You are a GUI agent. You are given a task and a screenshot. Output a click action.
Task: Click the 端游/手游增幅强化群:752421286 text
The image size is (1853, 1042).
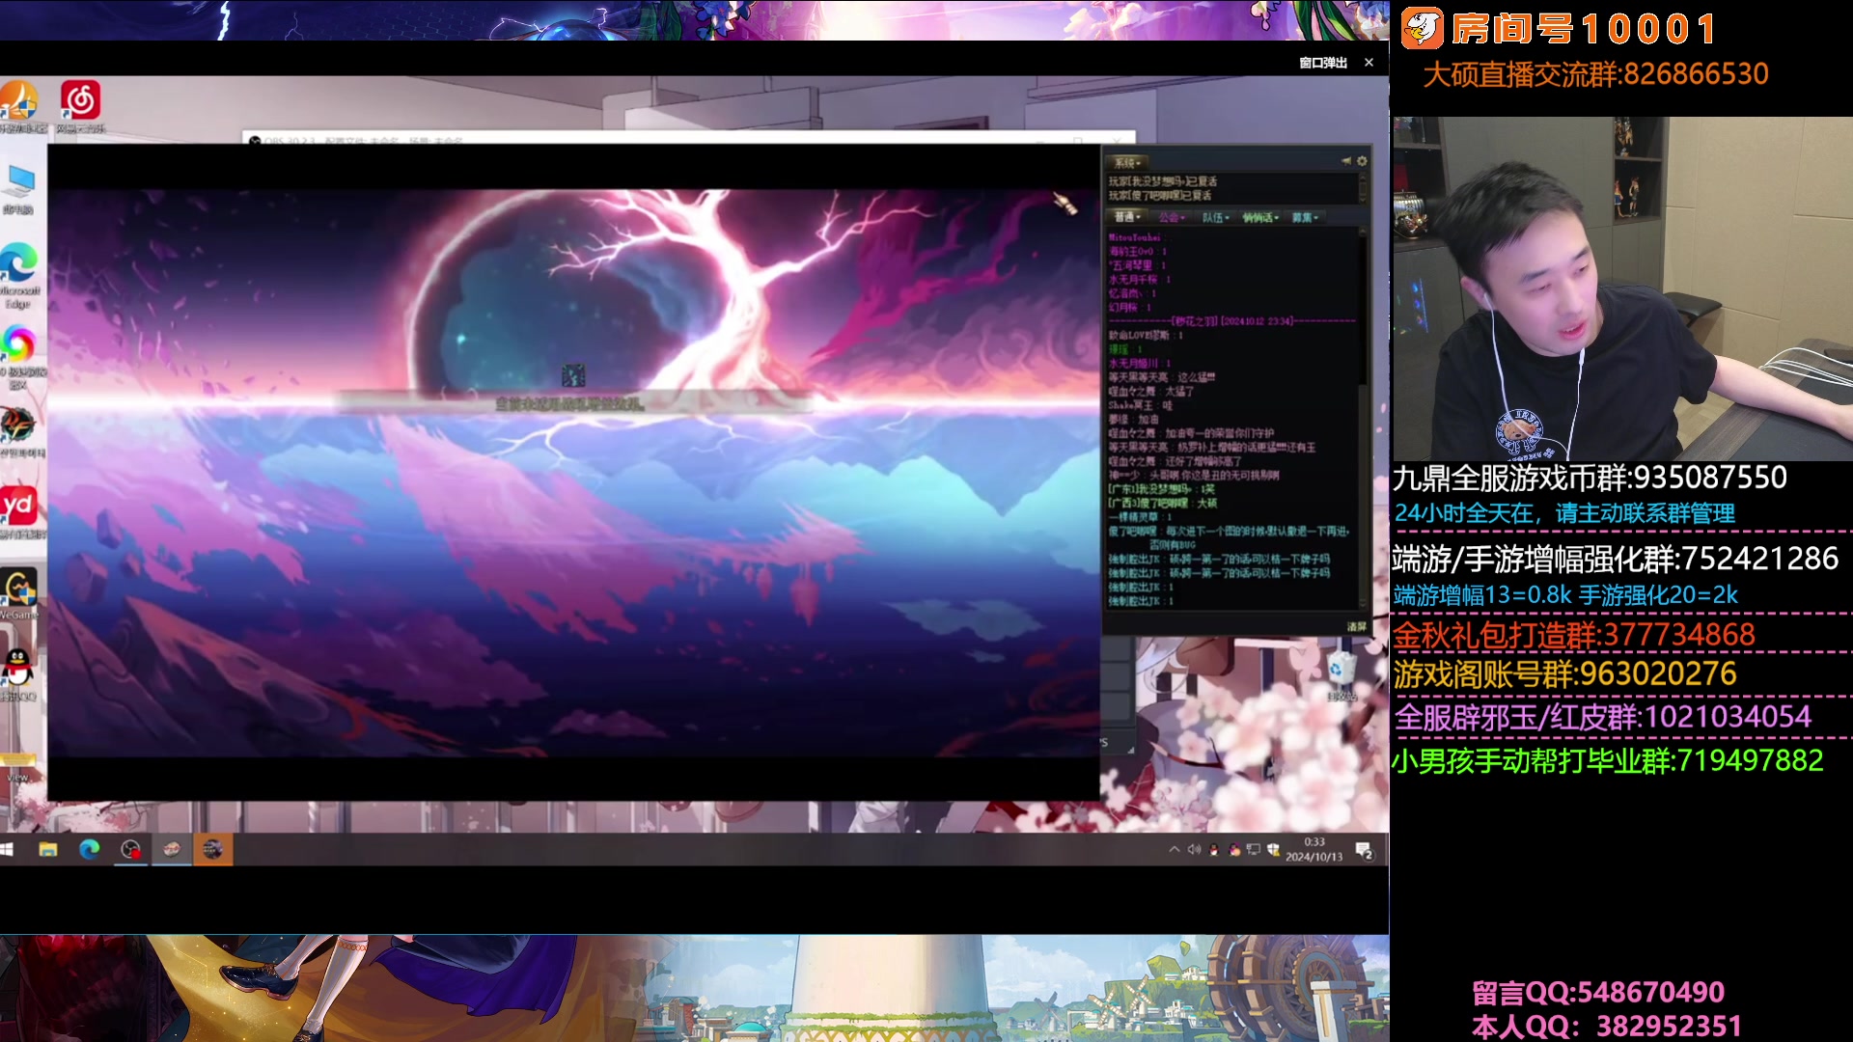coord(1616,559)
